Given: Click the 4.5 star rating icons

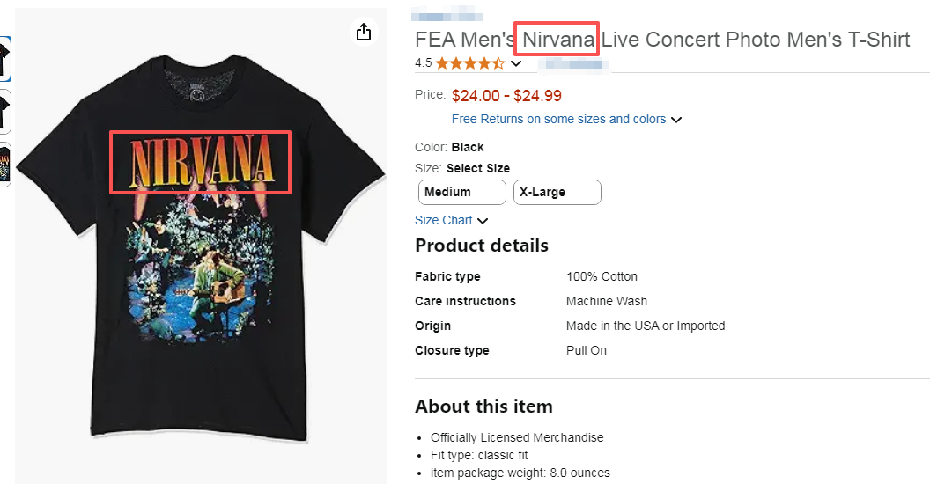Looking at the screenshot, I should click(469, 63).
